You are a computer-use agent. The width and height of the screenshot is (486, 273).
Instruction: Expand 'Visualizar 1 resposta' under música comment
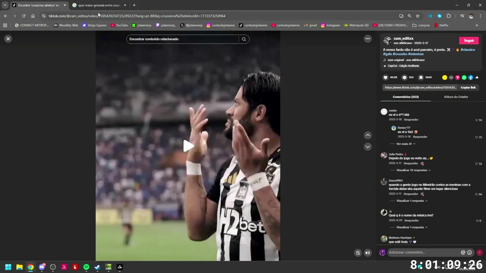point(412,227)
